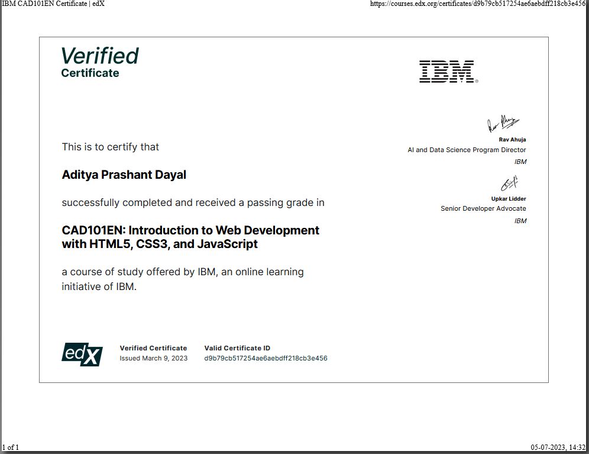The image size is (589, 454).
Task: Click the course title CAD101EN Introduction to Web Development
Action: pos(190,237)
